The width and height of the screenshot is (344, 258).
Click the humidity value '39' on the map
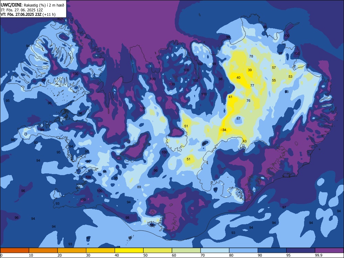pyautogui.click(x=250, y=70)
